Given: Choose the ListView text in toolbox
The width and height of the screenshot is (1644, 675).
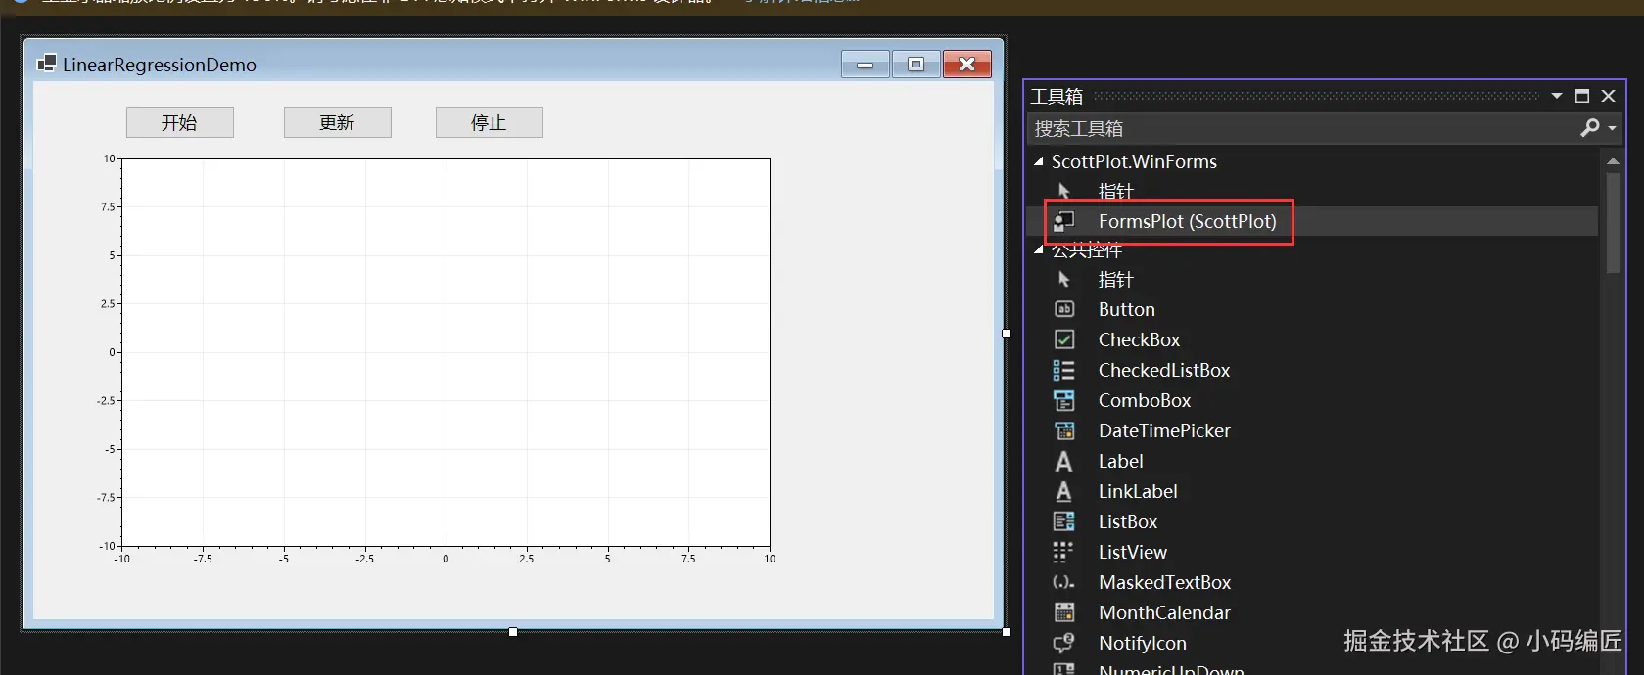Looking at the screenshot, I should pos(1133,552).
